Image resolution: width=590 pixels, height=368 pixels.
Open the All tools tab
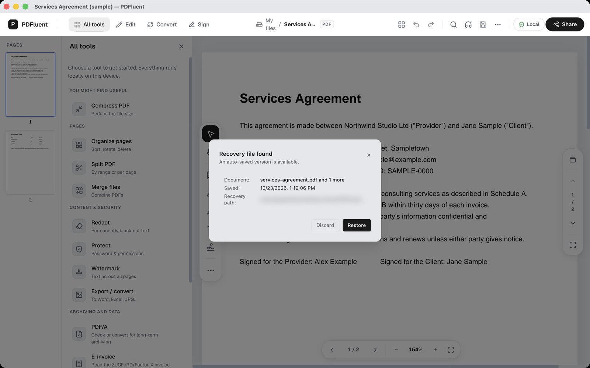(89, 24)
